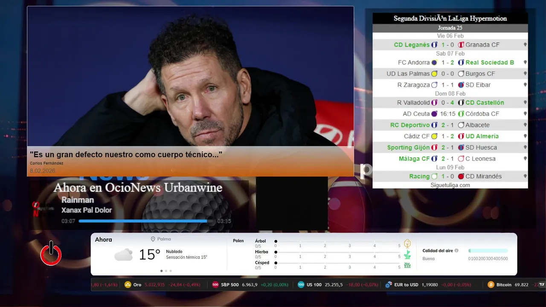
Task: Click the tree pollen icon on Árbol row
Action: point(407,243)
